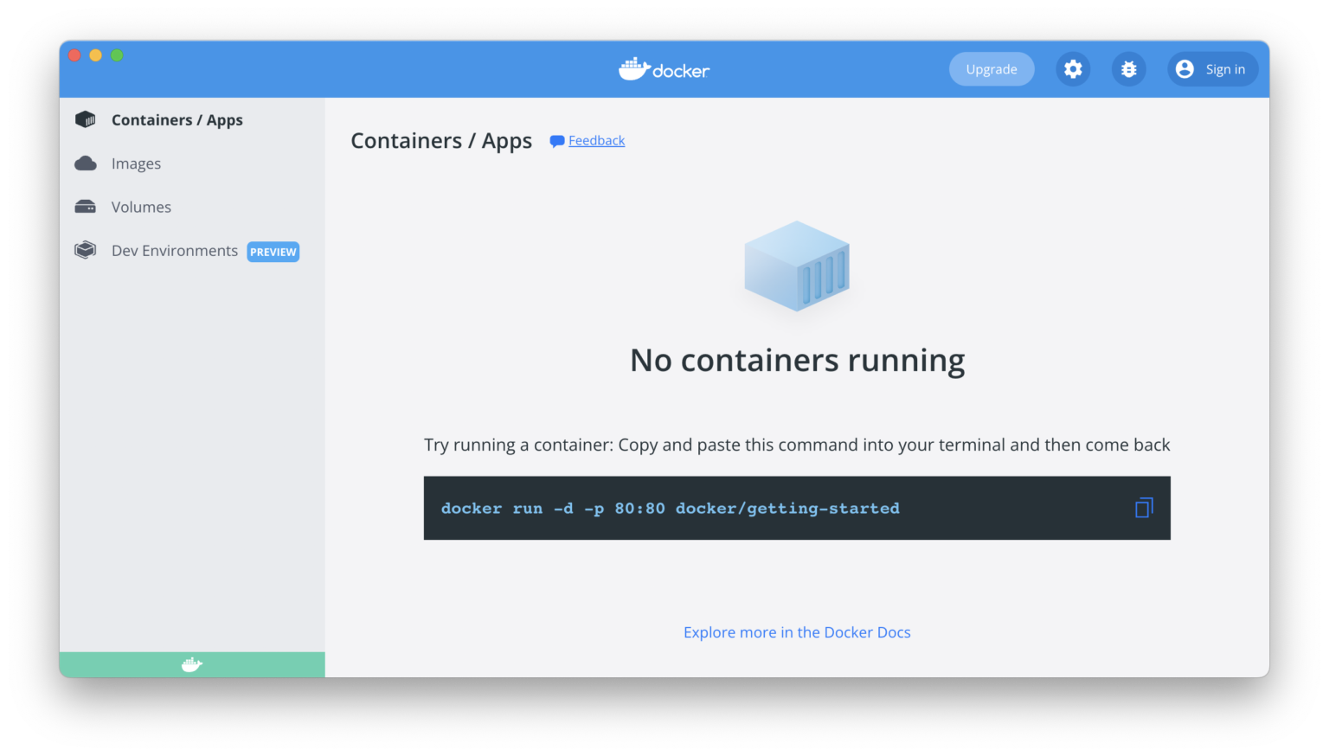
Task: Click the account avatar icon next to Sign in
Action: click(x=1185, y=69)
